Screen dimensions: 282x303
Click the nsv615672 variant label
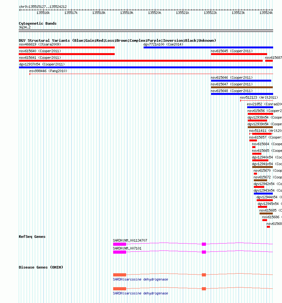click(x=268, y=177)
